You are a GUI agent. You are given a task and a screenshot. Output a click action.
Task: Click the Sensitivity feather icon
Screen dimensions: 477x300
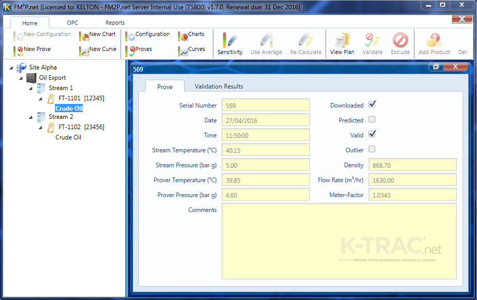(230, 40)
